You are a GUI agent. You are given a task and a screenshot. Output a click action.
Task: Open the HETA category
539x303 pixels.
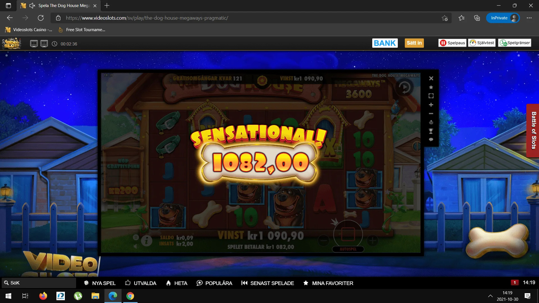tap(177, 283)
